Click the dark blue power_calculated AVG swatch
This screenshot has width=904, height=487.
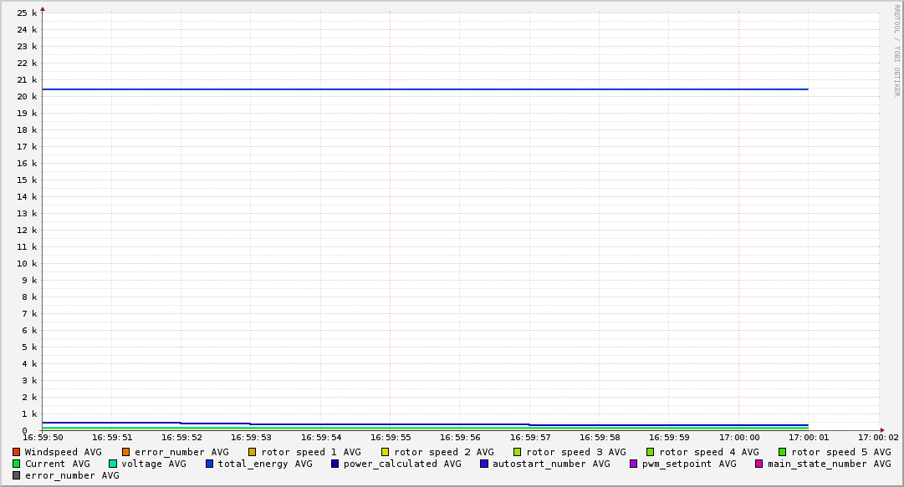[335, 464]
